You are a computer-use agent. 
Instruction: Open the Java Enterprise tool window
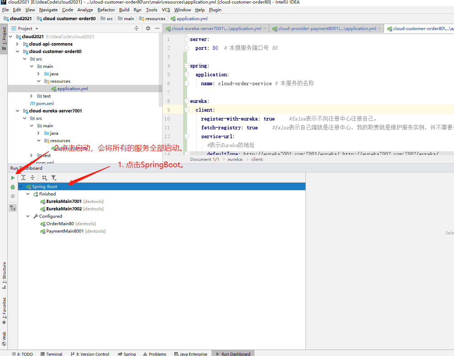[191, 354]
